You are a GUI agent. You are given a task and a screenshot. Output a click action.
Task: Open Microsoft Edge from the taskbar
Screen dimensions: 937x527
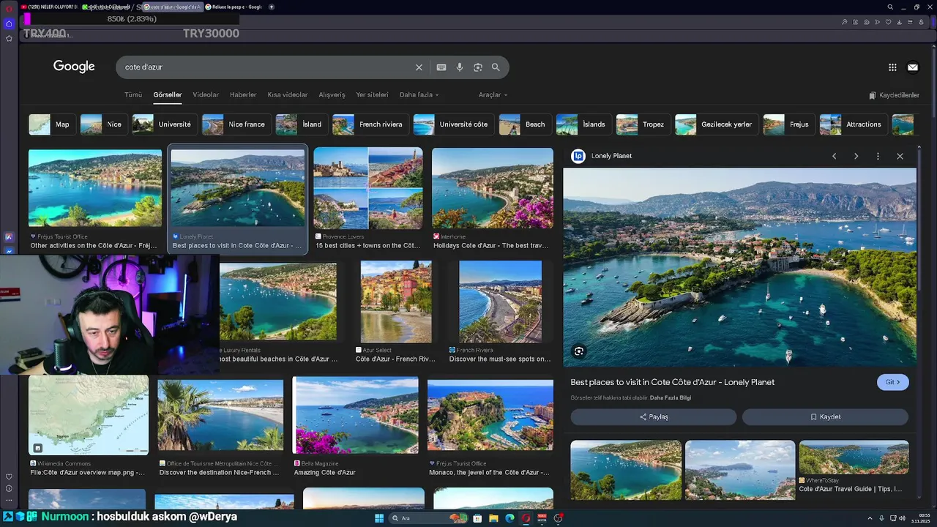509,518
